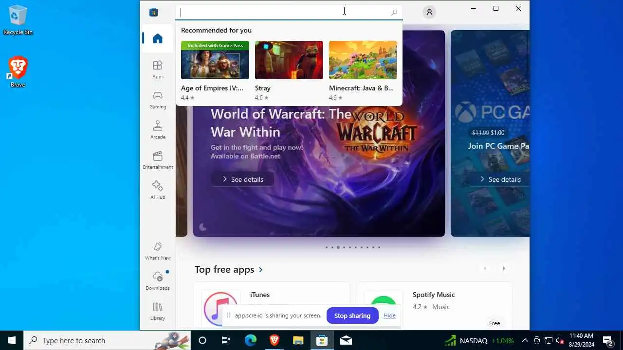
Task: Select the last carousel page dot
Action: (x=379, y=247)
